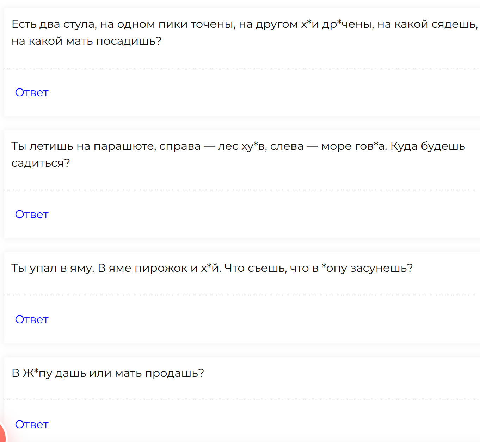
Task: Click the word 'садиться?' in second card
Action: coord(41,163)
